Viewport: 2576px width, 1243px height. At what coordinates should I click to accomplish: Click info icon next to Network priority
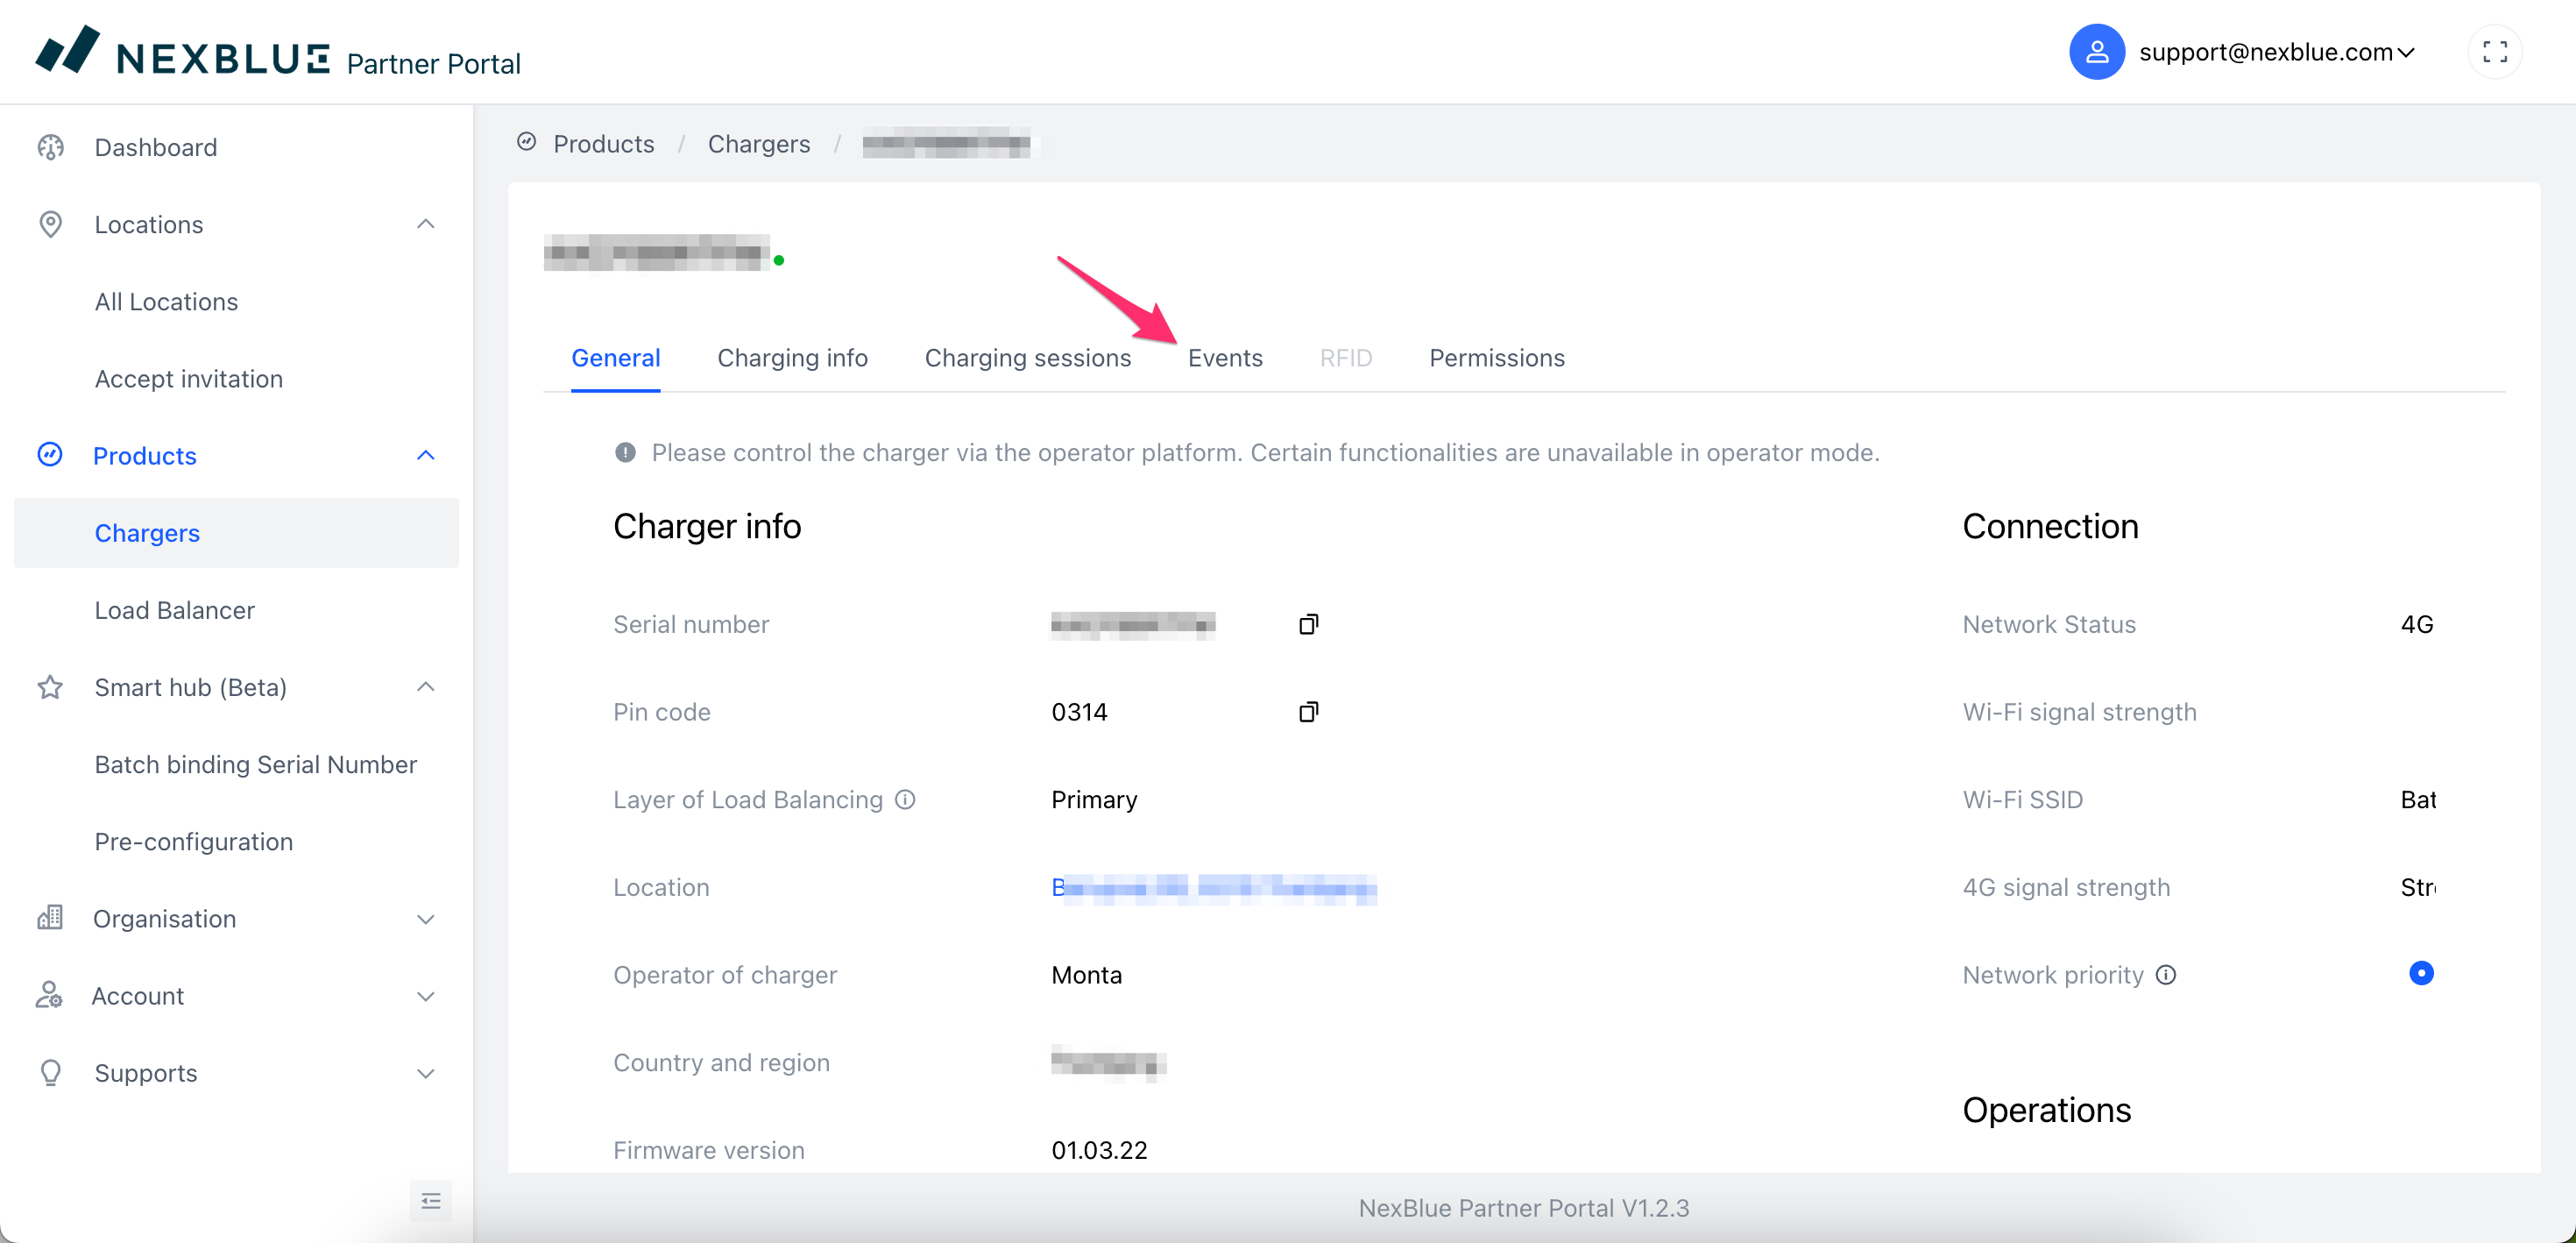coord(2166,975)
